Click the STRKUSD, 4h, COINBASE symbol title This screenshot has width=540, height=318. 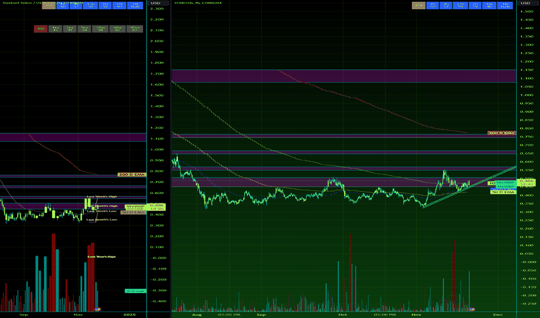[198, 4]
